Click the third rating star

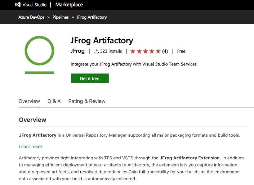pos(145,51)
